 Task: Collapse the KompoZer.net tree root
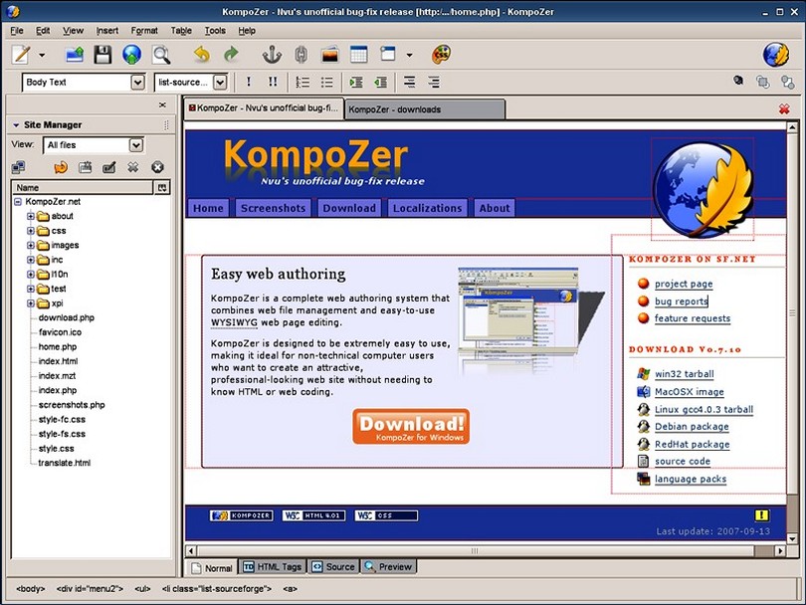click(18, 201)
